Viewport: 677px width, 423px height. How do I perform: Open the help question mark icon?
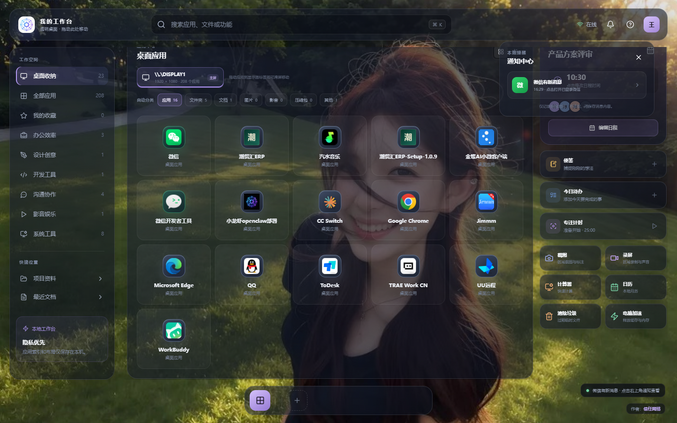[630, 24]
